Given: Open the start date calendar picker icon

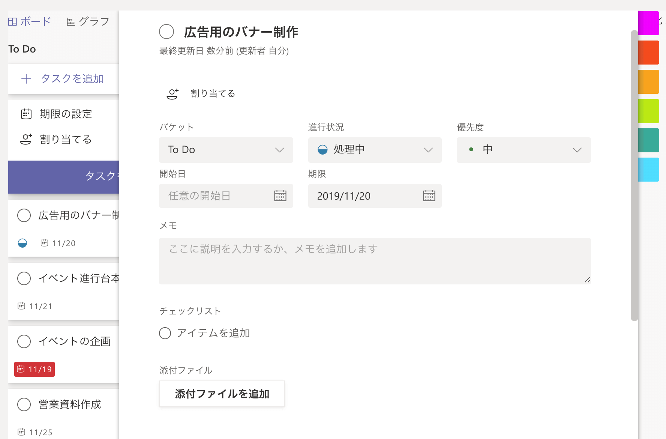Looking at the screenshot, I should tap(280, 196).
